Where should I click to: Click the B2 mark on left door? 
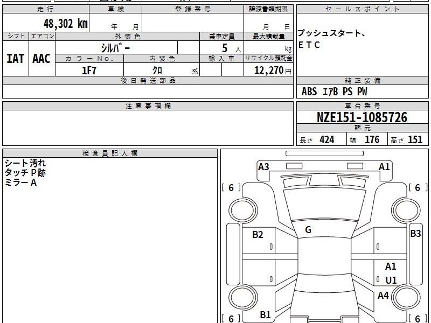pos(258,234)
